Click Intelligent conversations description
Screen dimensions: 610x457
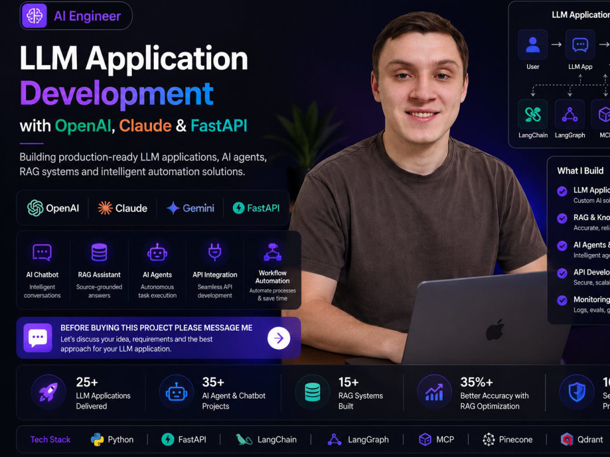pos(42,291)
